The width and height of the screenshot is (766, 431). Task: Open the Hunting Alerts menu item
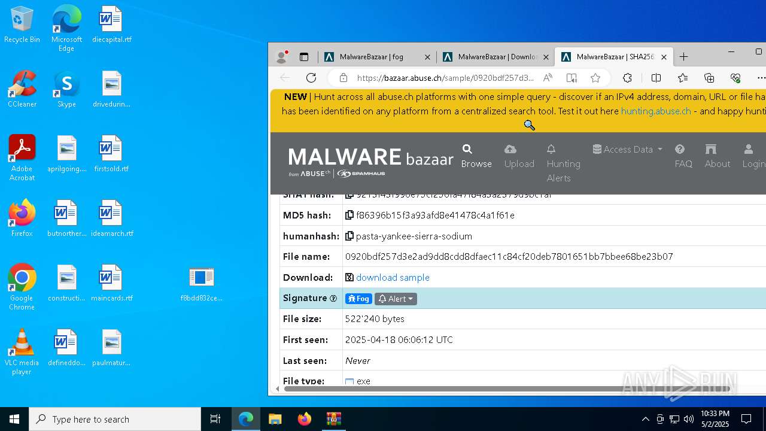[x=563, y=163]
